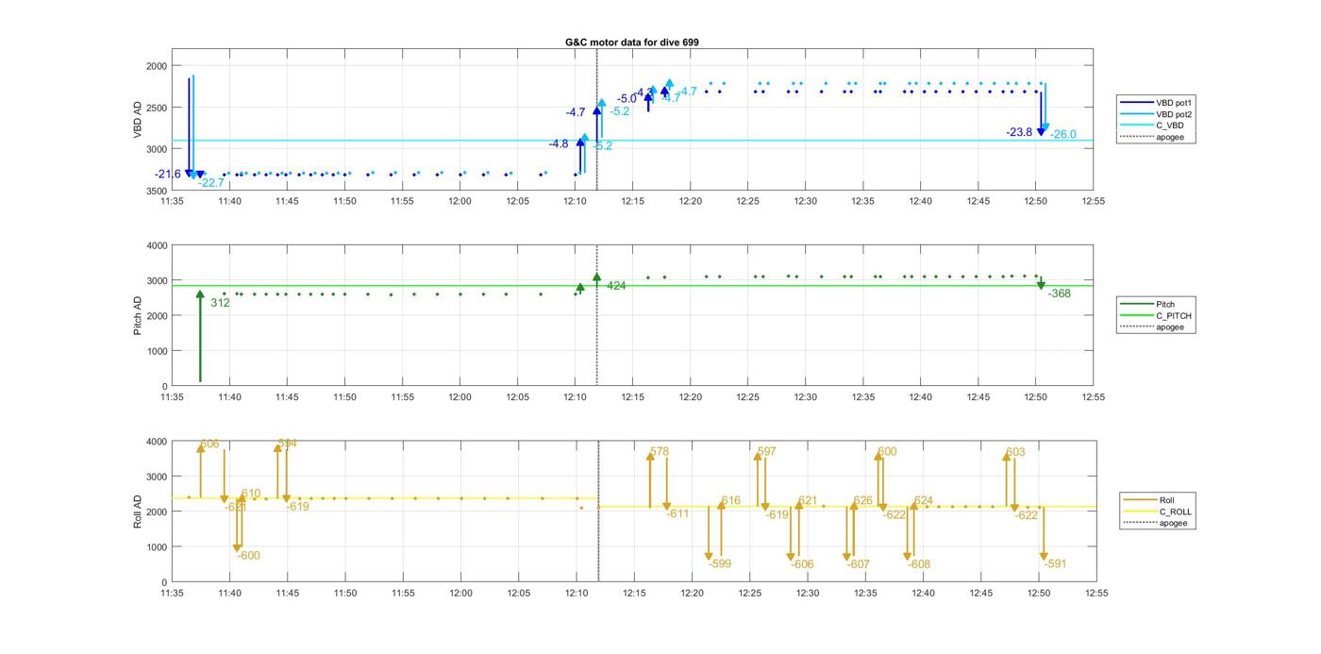Screen dimensions: 1321x654
Task: Click the "597" roll data label
Action: pos(766,452)
